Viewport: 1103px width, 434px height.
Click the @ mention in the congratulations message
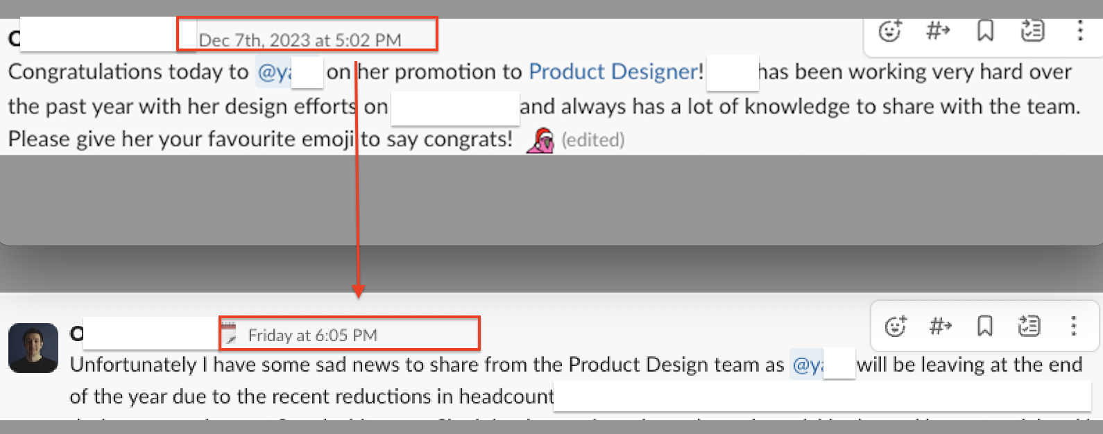[274, 73]
